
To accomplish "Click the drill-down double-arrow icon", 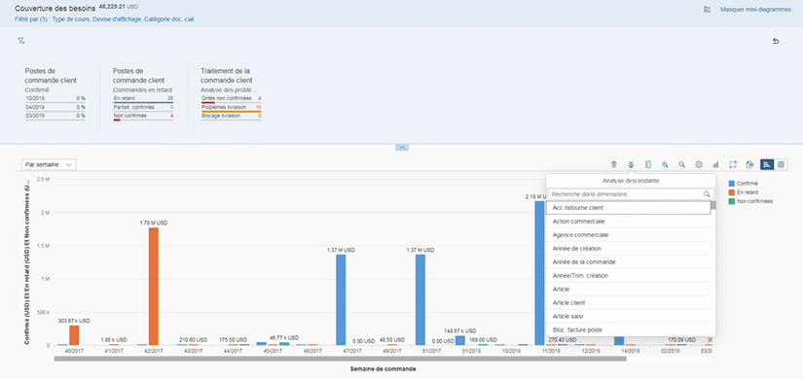I will tap(631, 164).
